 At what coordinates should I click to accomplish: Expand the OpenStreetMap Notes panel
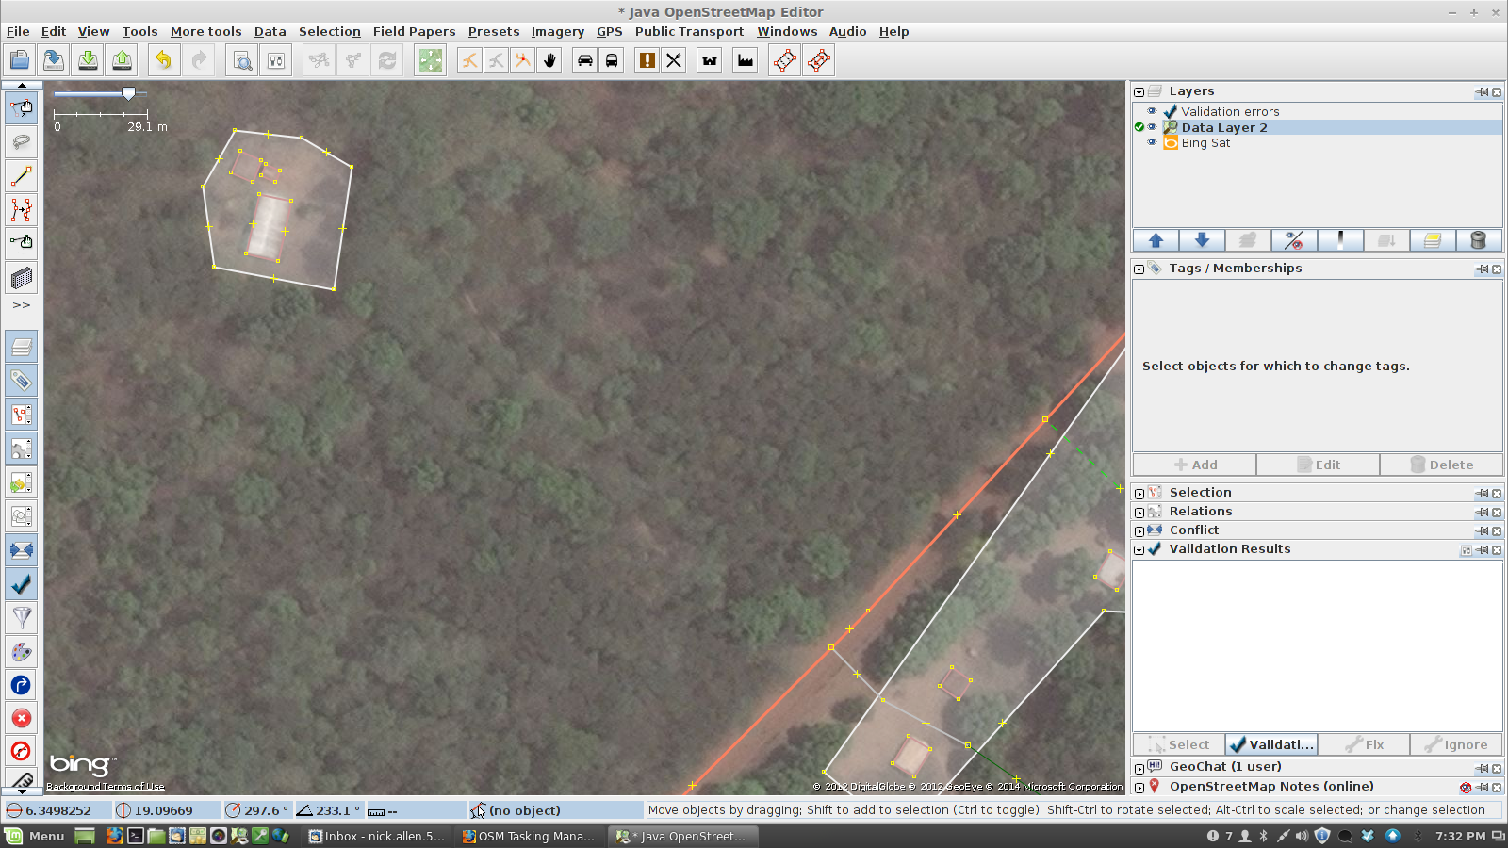(x=1139, y=788)
